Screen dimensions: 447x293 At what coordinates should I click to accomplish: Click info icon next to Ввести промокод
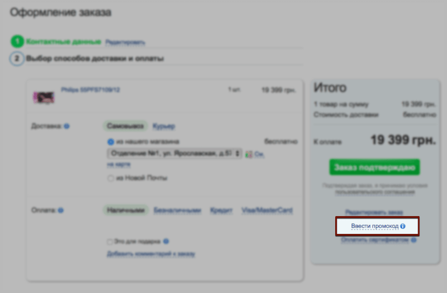point(403,227)
